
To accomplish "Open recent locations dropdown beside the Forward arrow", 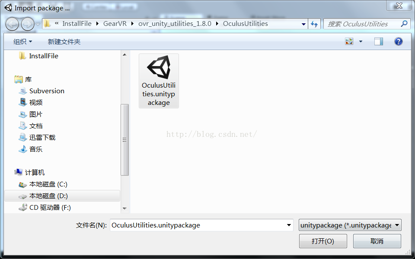I will click(x=38, y=24).
